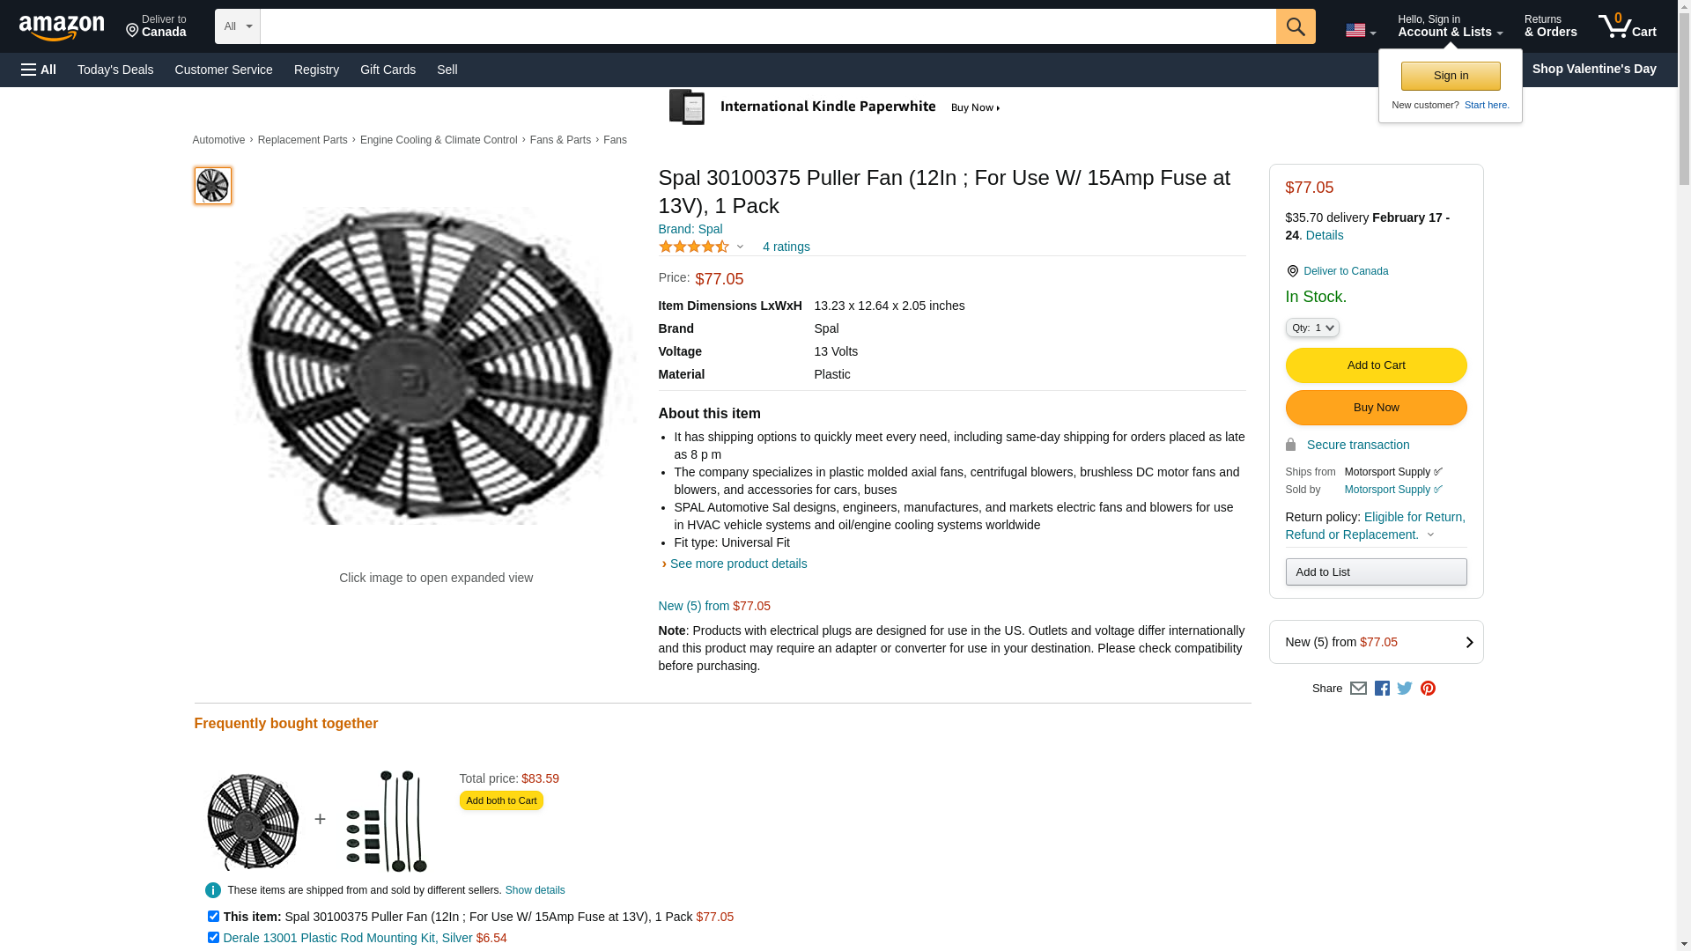This screenshot has height=951, width=1691.
Task: Open the cart icon
Action: [1627, 26]
